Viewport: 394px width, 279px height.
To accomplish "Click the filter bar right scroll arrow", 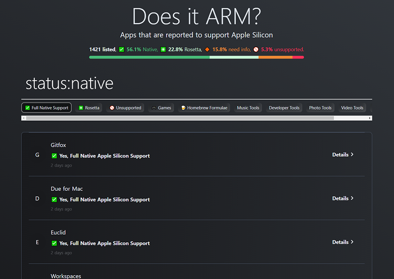I will pyautogui.click(x=369, y=118).
